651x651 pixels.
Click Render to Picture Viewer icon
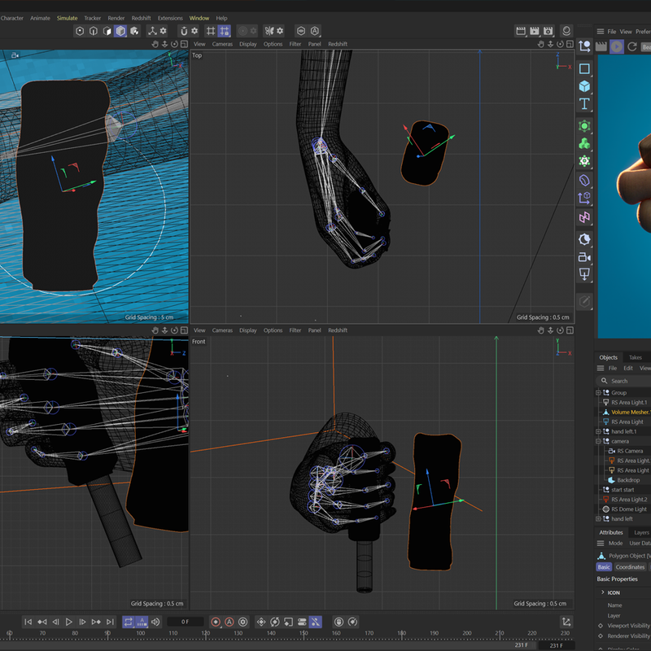point(535,31)
